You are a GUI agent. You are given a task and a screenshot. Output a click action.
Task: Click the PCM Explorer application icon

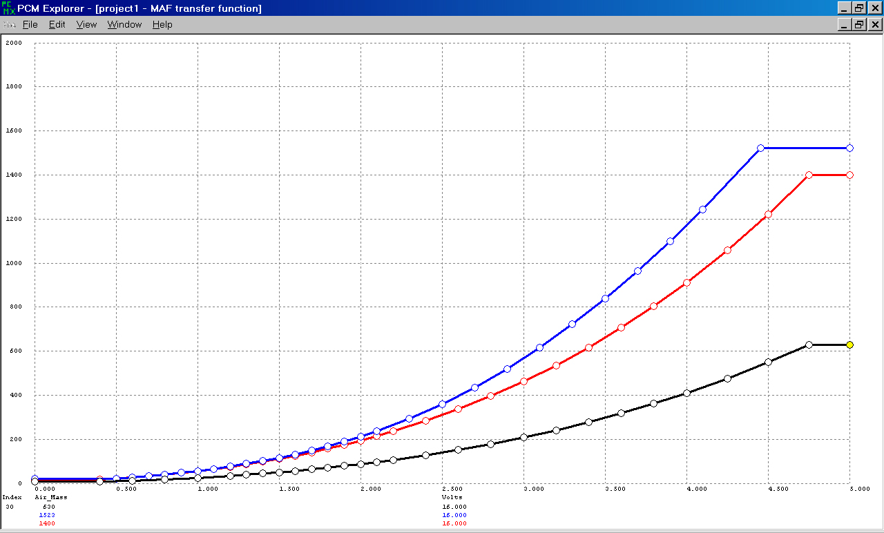pos(9,8)
